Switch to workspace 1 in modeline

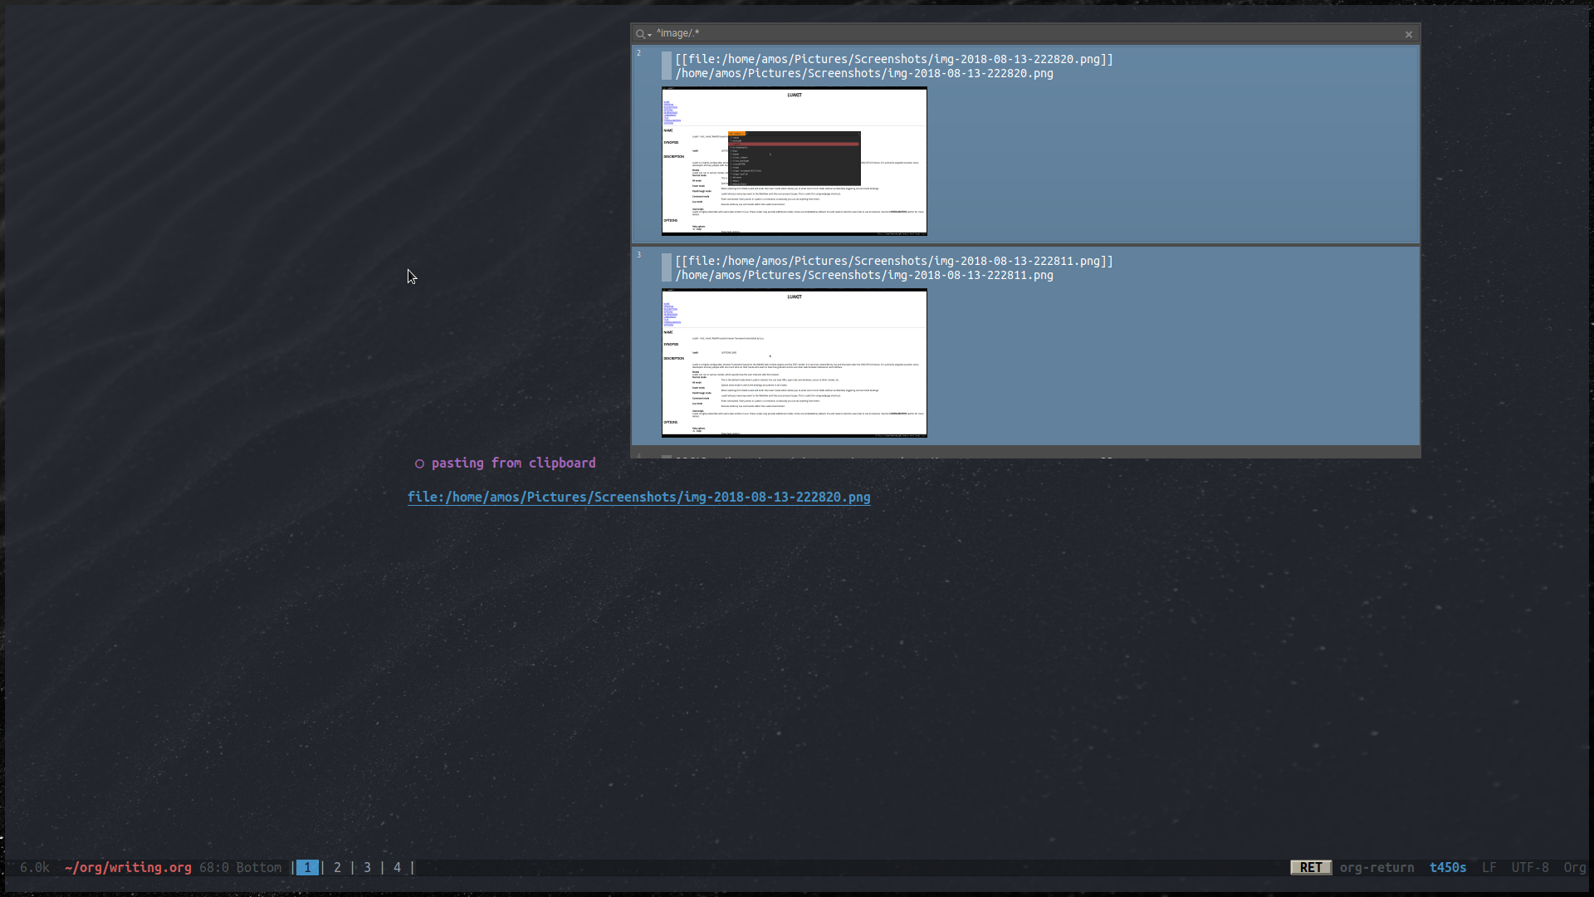click(307, 867)
